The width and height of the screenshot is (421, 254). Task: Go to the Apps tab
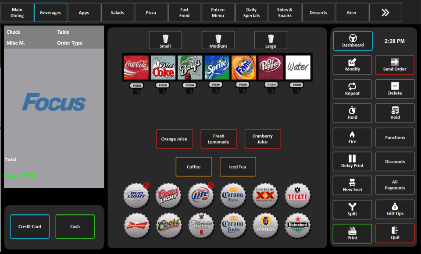pos(84,13)
